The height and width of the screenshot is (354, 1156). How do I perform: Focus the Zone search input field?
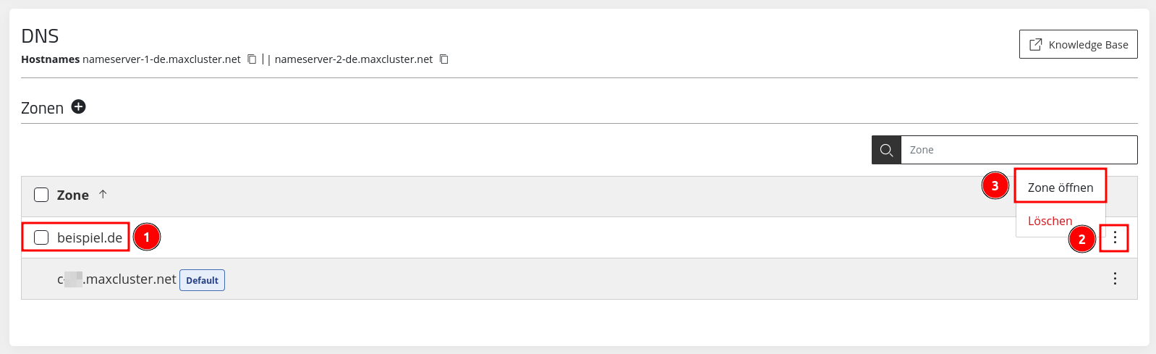[x=1019, y=150]
